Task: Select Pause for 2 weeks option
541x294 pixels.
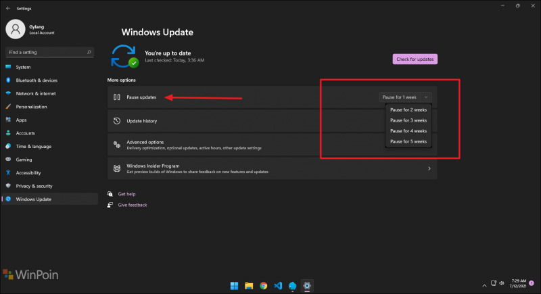Action: 408,109
